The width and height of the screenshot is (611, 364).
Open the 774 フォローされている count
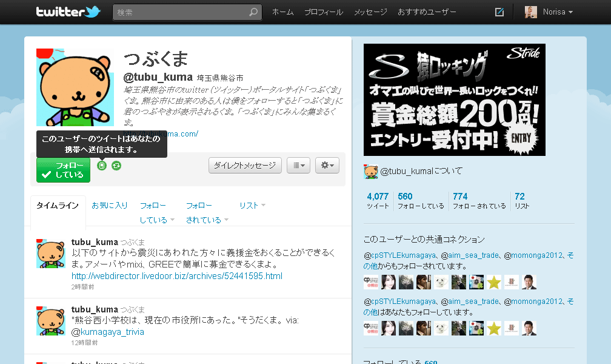click(479, 201)
